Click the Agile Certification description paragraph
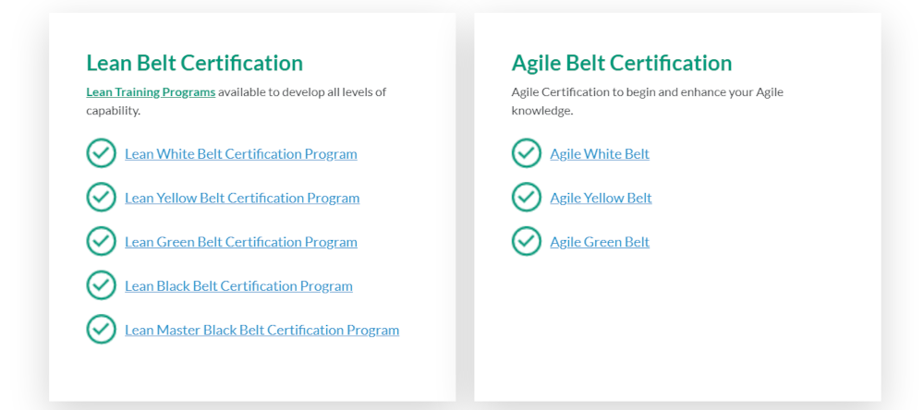This screenshot has height=410, width=924. click(647, 101)
